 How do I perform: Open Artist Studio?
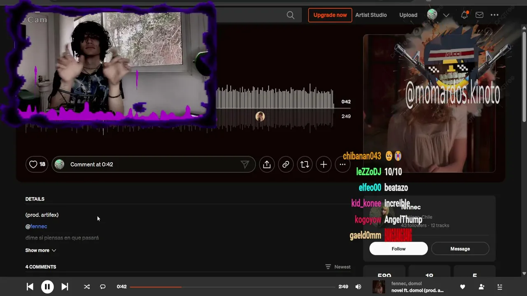click(371, 15)
